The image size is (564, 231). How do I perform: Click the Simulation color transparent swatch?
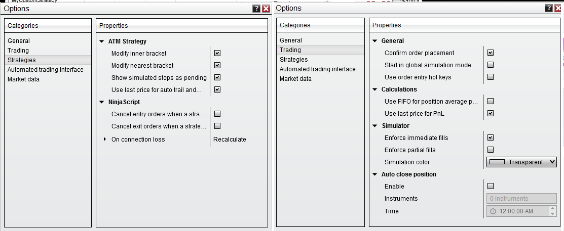tap(498, 162)
